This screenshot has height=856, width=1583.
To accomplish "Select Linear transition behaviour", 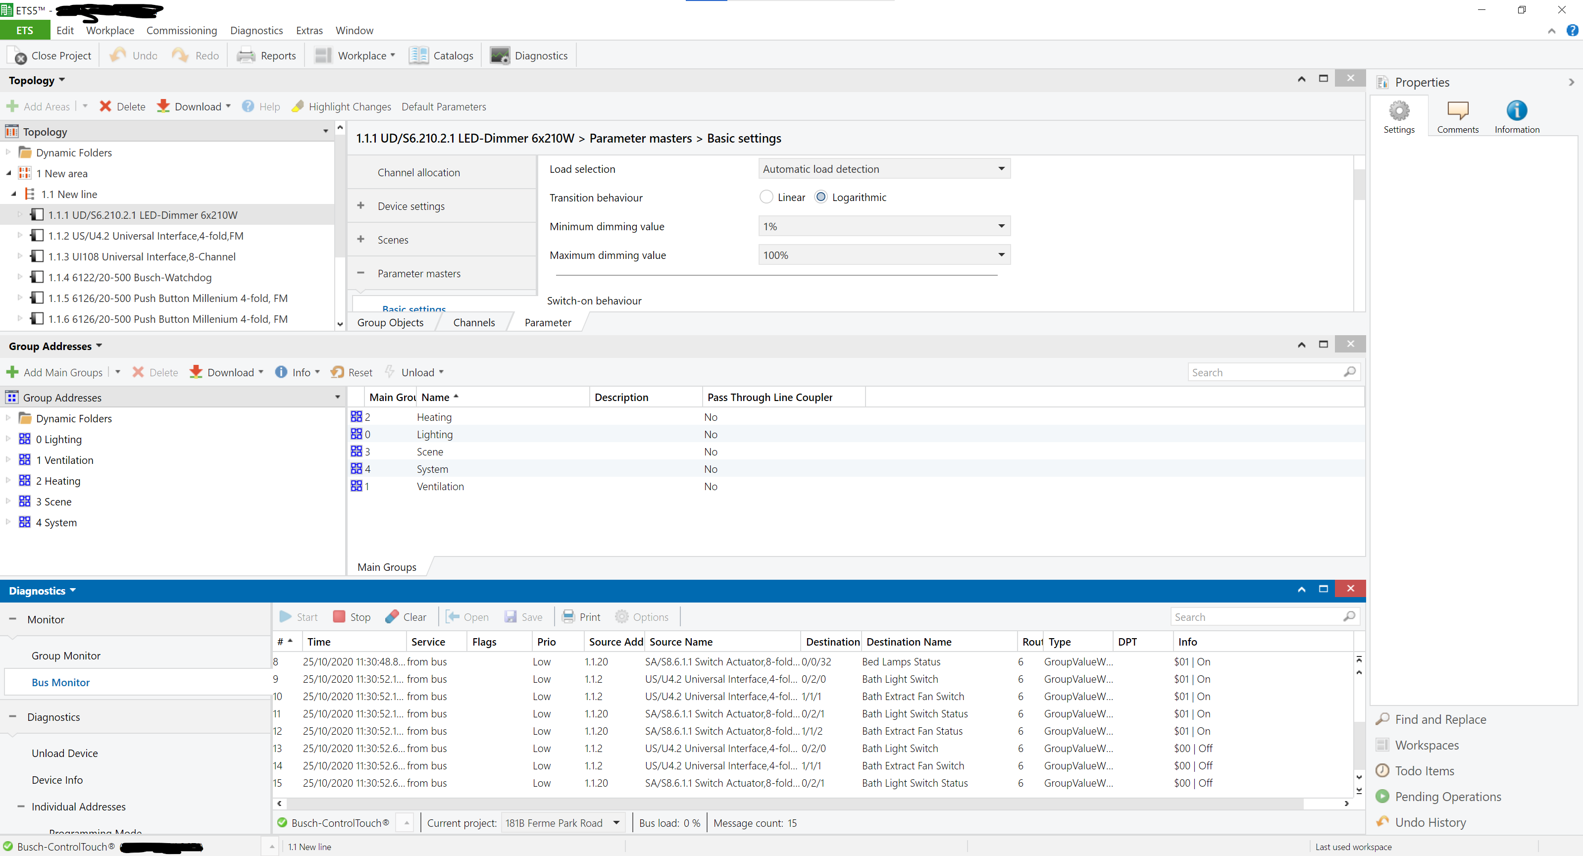I will click(766, 197).
